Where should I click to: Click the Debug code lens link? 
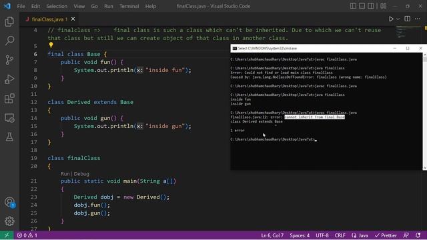point(81,173)
